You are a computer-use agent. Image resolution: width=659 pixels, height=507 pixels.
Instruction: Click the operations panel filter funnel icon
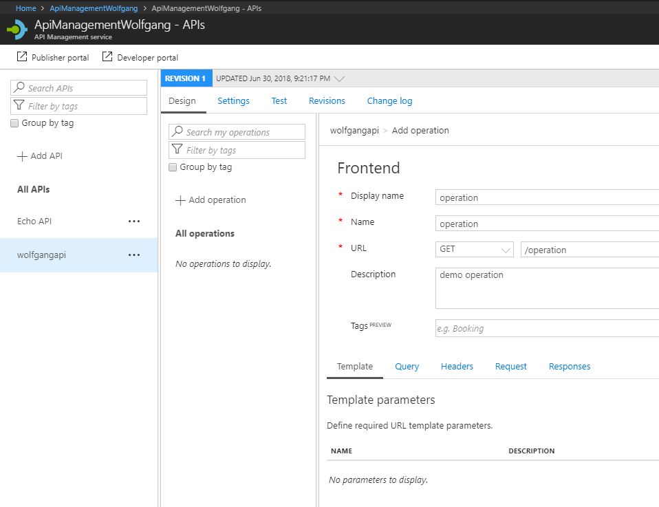[177, 149]
